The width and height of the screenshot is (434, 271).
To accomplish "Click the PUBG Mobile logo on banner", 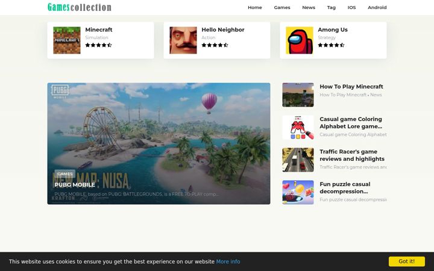I will 60,92.
